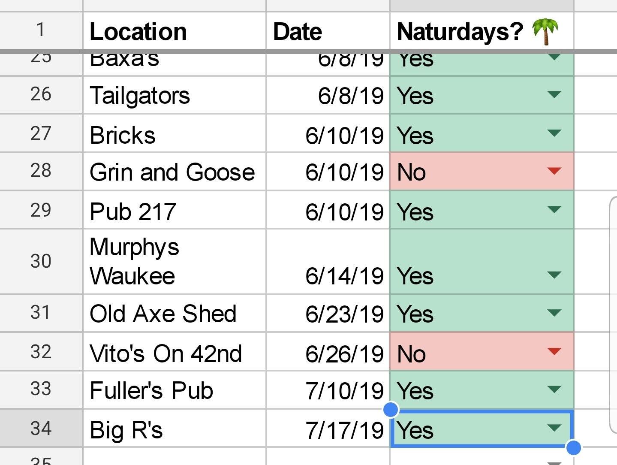This screenshot has height=465, width=617.
Task: Click the top-left blue selection handle
Action: 391,409
